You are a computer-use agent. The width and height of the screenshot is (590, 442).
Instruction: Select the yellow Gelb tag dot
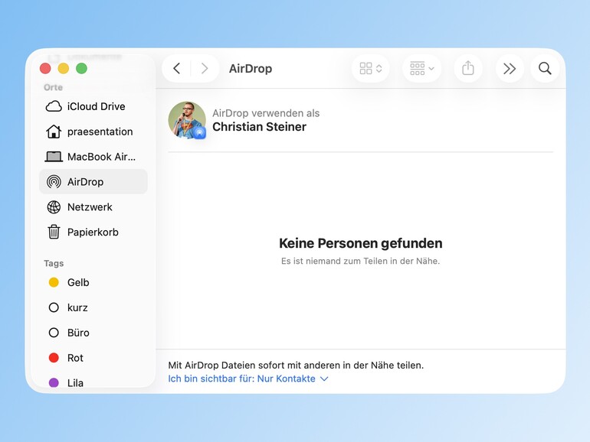click(54, 282)
